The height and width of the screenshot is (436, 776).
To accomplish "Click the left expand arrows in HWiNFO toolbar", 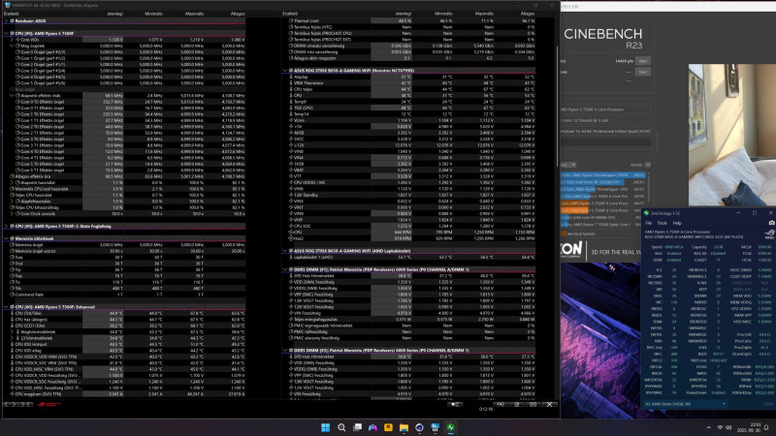I will click(10, 404).
